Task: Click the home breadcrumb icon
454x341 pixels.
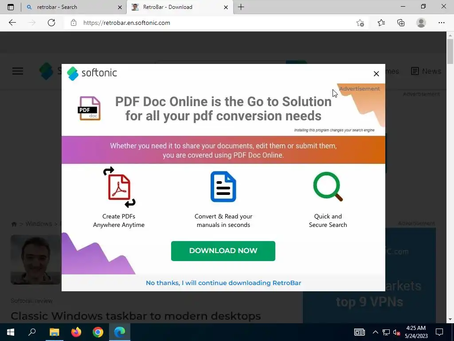Action: (x=14, y=224)
